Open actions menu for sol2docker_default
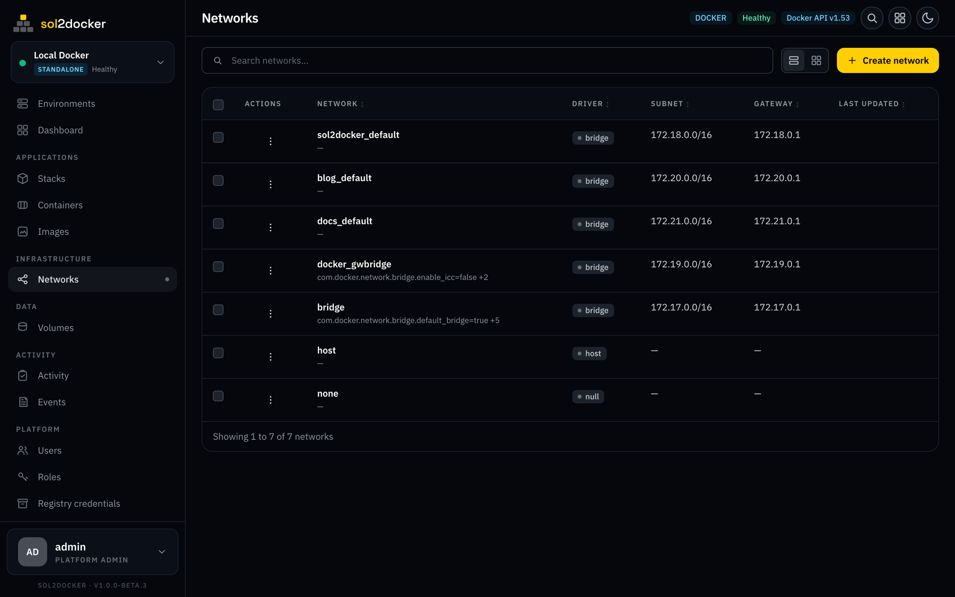 pos(270,141)
